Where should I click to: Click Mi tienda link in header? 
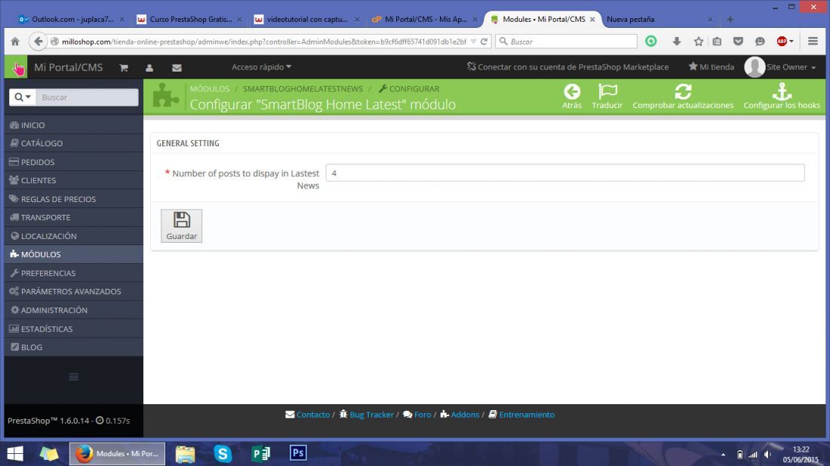(x=712, y=67)
